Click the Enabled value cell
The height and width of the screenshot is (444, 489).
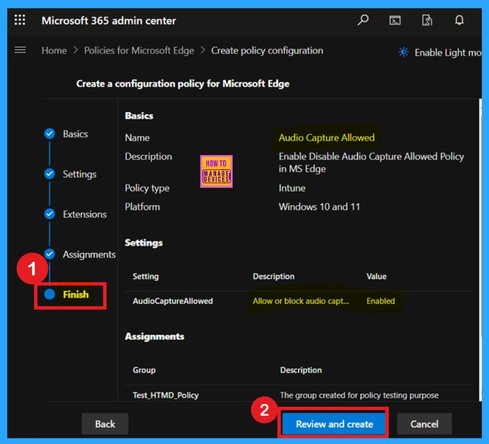click(380, 301)
